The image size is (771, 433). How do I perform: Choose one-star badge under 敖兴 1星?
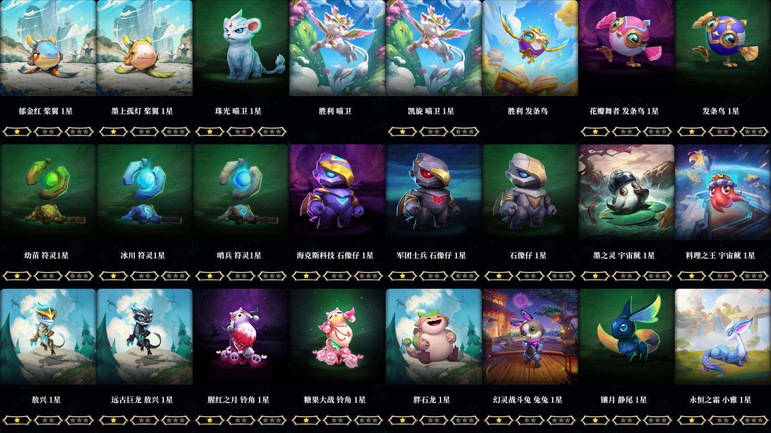click(17, 420)
